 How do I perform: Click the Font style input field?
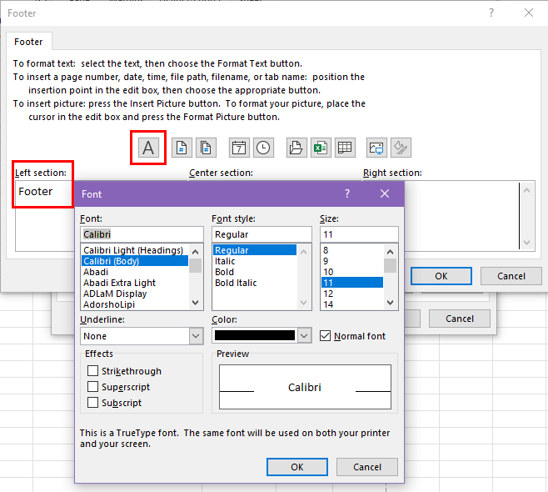pos(262,234)
